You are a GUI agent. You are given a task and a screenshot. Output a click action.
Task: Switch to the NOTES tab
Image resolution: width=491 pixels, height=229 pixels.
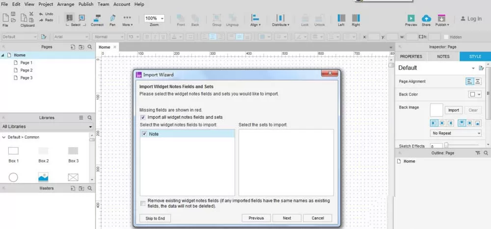[x=443, y=56]
